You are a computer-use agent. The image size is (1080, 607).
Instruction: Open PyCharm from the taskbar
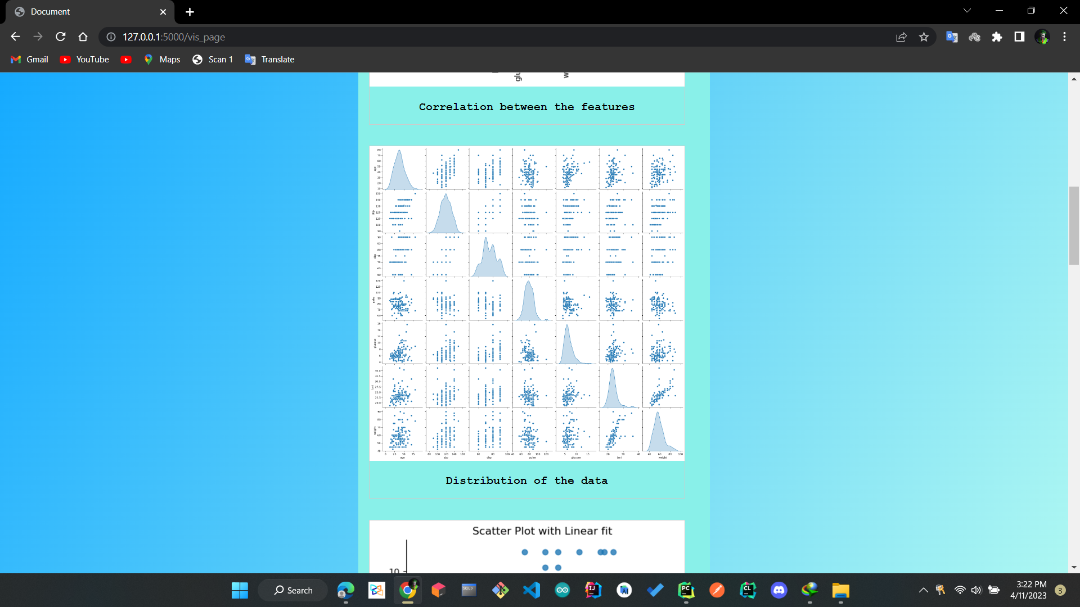pyautogui.click(x=686, y=590)
